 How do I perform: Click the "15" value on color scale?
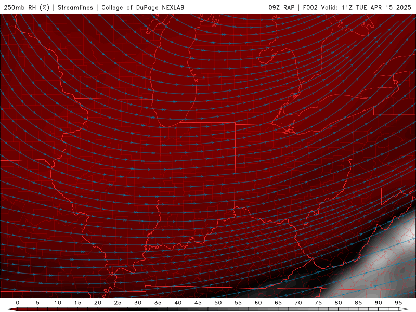[77, 303]
